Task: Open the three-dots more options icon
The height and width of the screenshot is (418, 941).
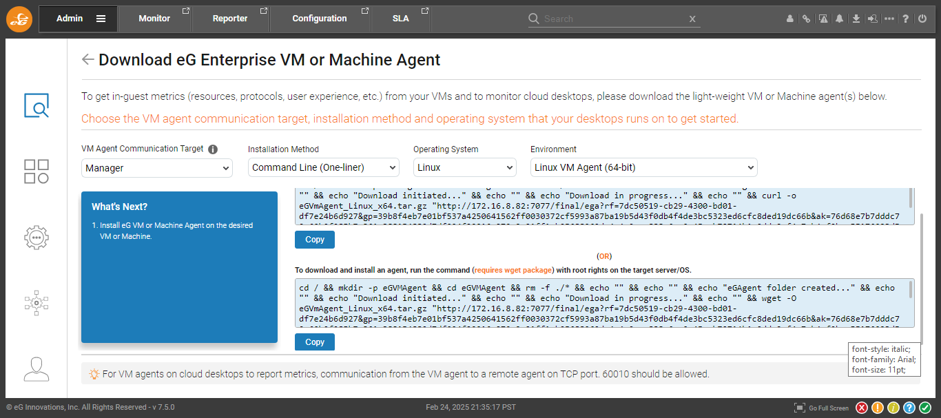Action: (889, 19)
